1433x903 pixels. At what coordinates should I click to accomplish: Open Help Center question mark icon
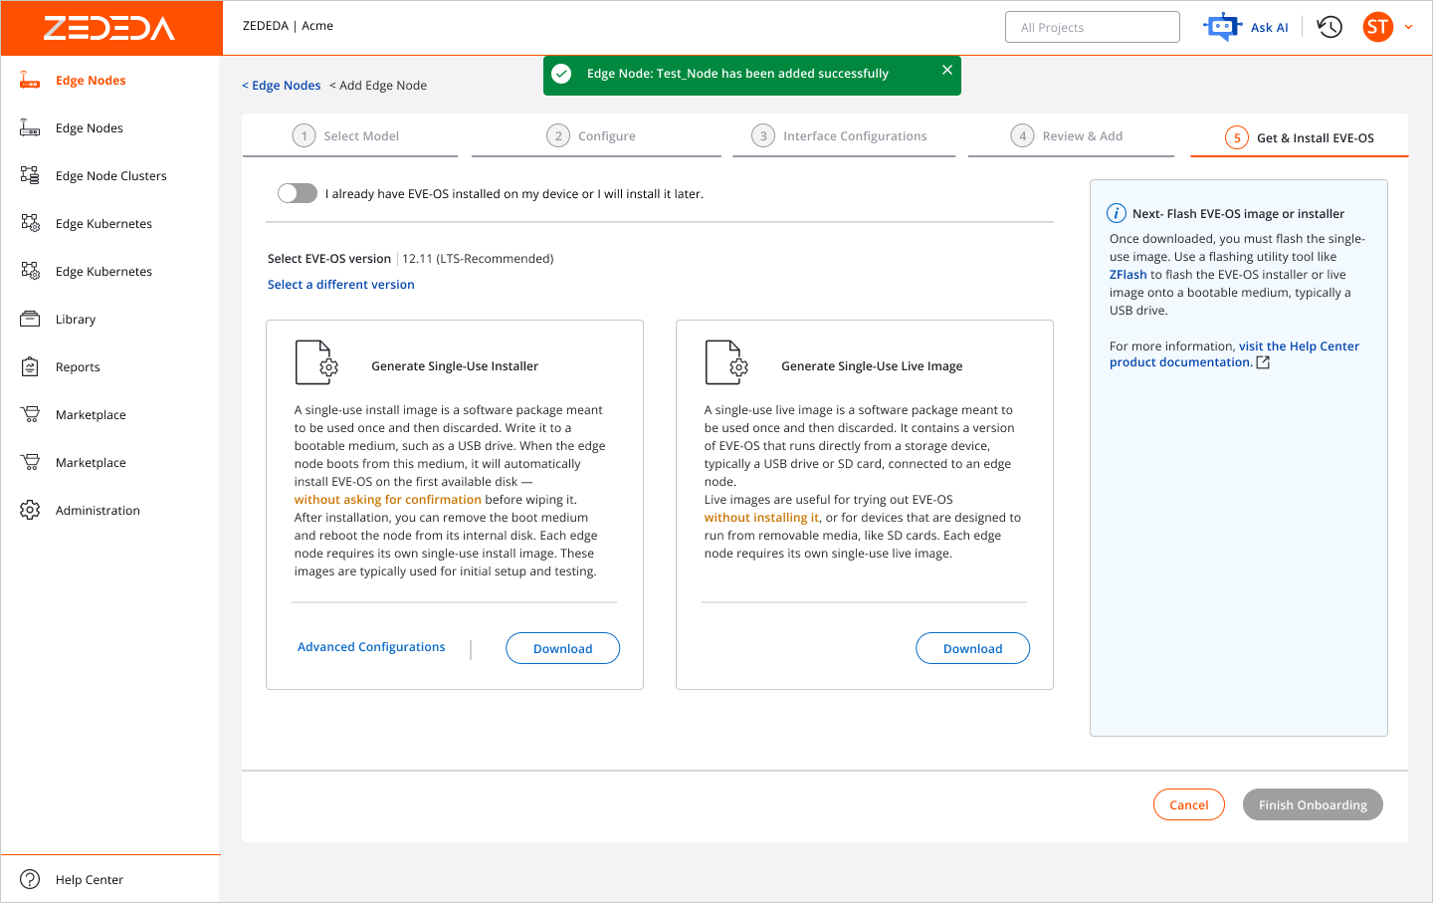tap(30, 879)
